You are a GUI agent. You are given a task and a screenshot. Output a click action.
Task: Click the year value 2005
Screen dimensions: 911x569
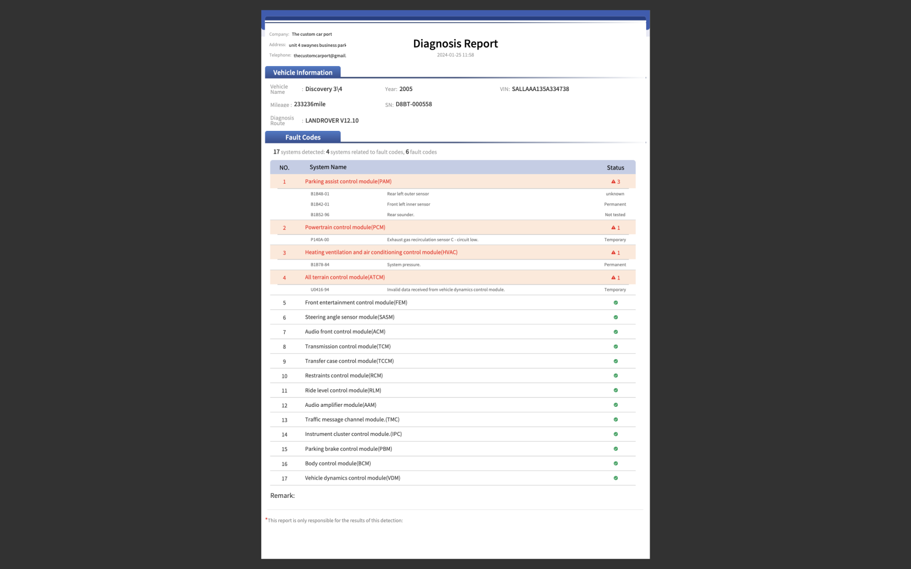(x=406, y=89)
